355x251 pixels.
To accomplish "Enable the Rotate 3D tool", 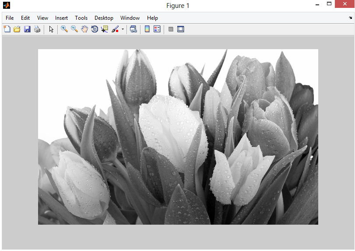I will point(95,29).
